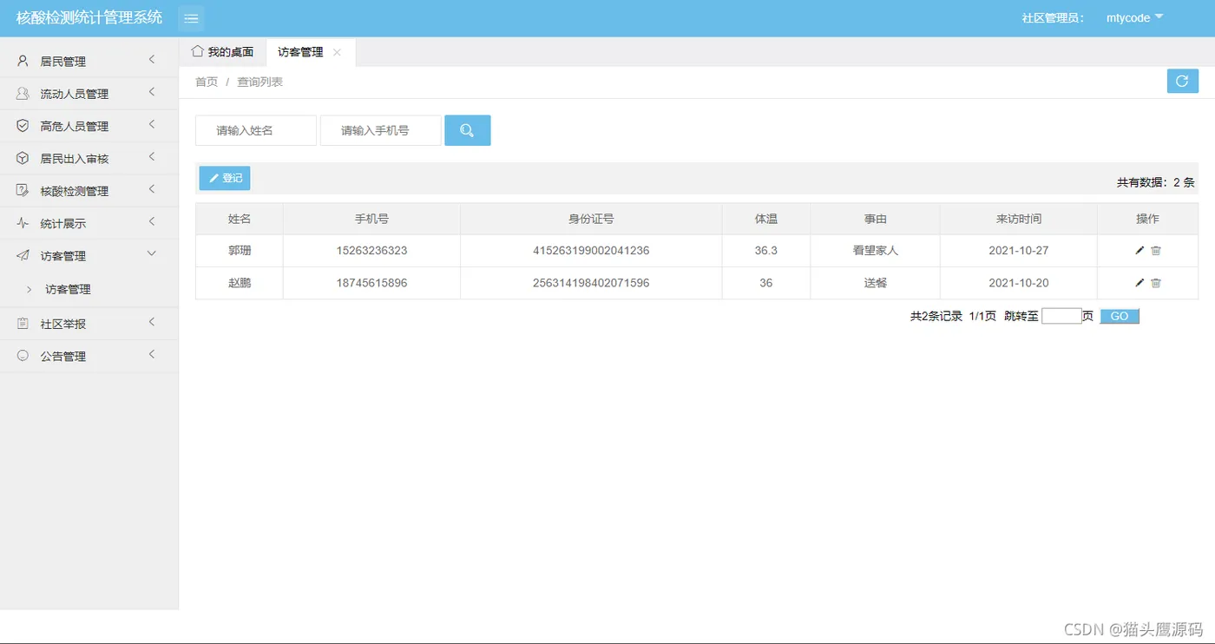Viewport: 1215px width, 644px height.
Task: Expand the 社区举报 menu chevron
Action: tap(152, 322)
